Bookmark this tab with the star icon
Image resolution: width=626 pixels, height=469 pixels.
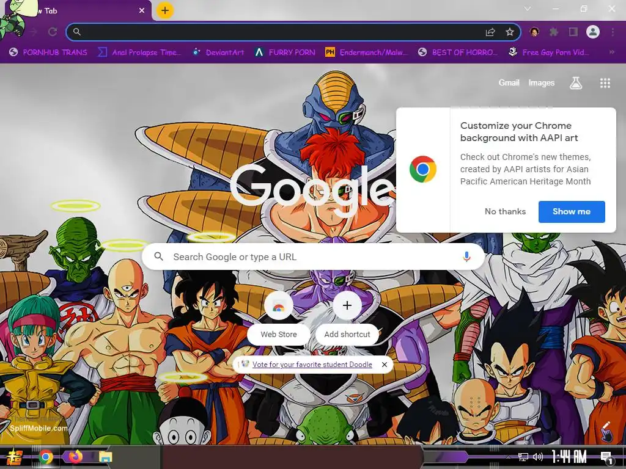[x=510, y=32]
